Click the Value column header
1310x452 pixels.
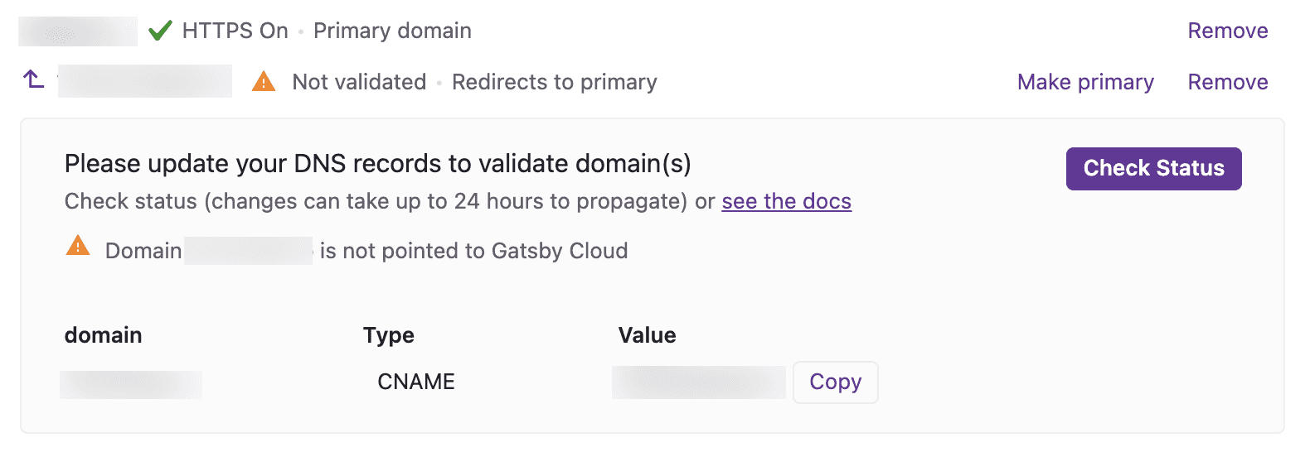[x=647, y=335]
